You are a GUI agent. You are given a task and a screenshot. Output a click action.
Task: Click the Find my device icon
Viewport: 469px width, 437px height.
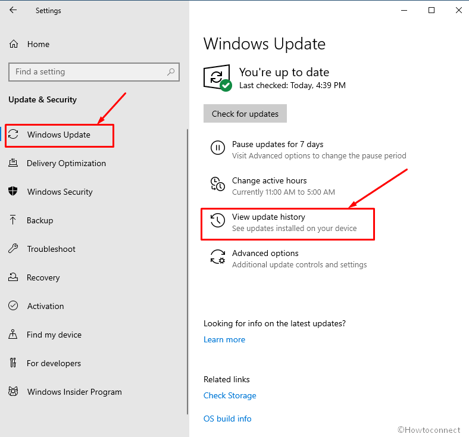[x=13, y=334]
